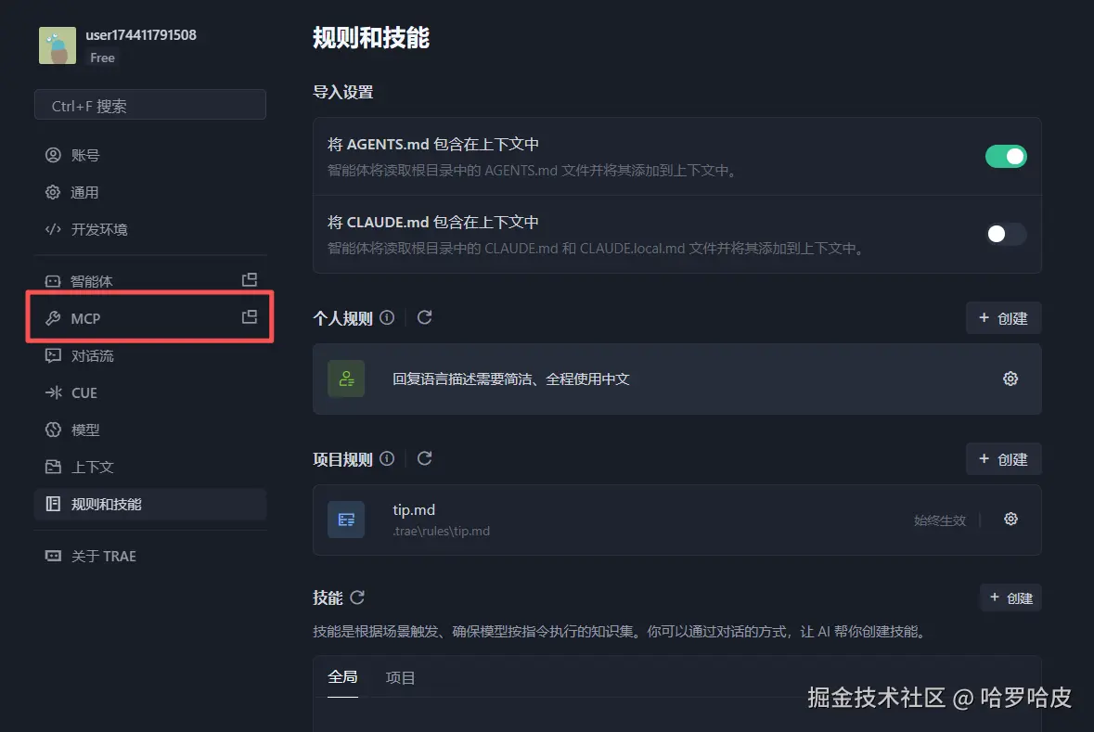The image size is (1094, 732).
Task: Refresh the 技能 section
Action: (357, 597)
